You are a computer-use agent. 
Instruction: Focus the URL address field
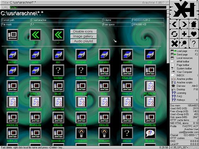pyautogui.click(x=88, y=7)
